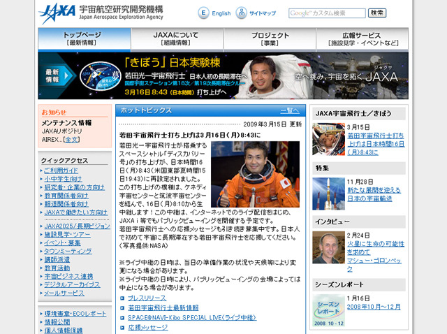Viewport: 447px width, 334px height.
Task: Open デジタルアーカイブス link
Action: click(x=72, y=284)
